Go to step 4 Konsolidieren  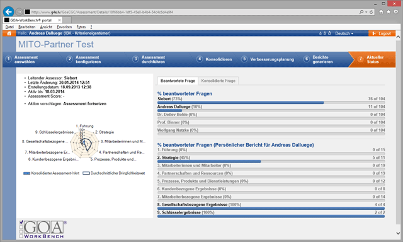(x=214, y=59)
